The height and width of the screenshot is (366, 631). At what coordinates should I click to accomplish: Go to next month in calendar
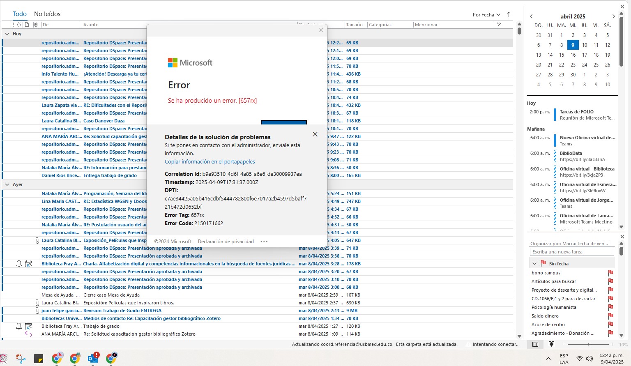tap(614, 16)
